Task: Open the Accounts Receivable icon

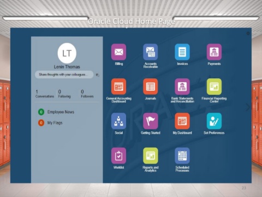Action: click(x=151, y=52)
